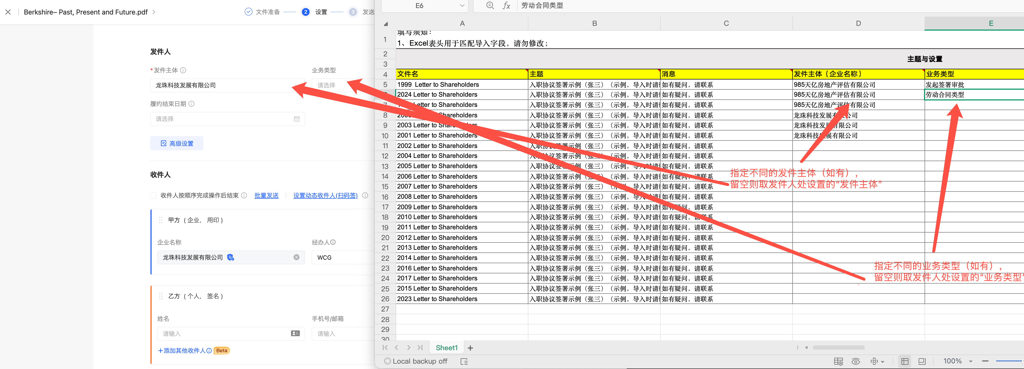Click the calendar icon in 履约结束日期 field
This screenshot has width=1024, height=369.
pyautogui.click(x=296, y=119)
